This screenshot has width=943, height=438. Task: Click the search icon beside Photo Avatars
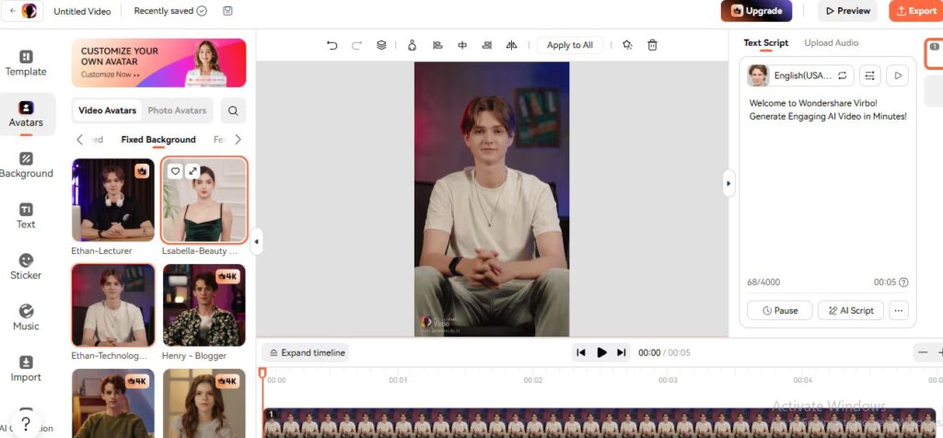(x=233, y=110)
